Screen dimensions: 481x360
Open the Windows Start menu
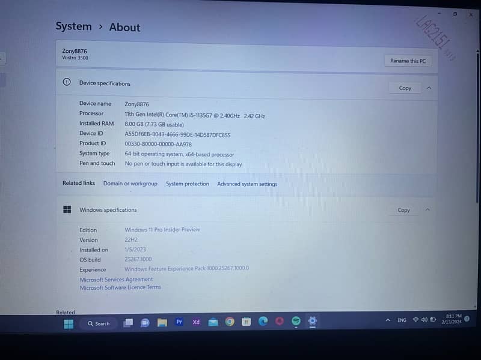pos(69,324)
